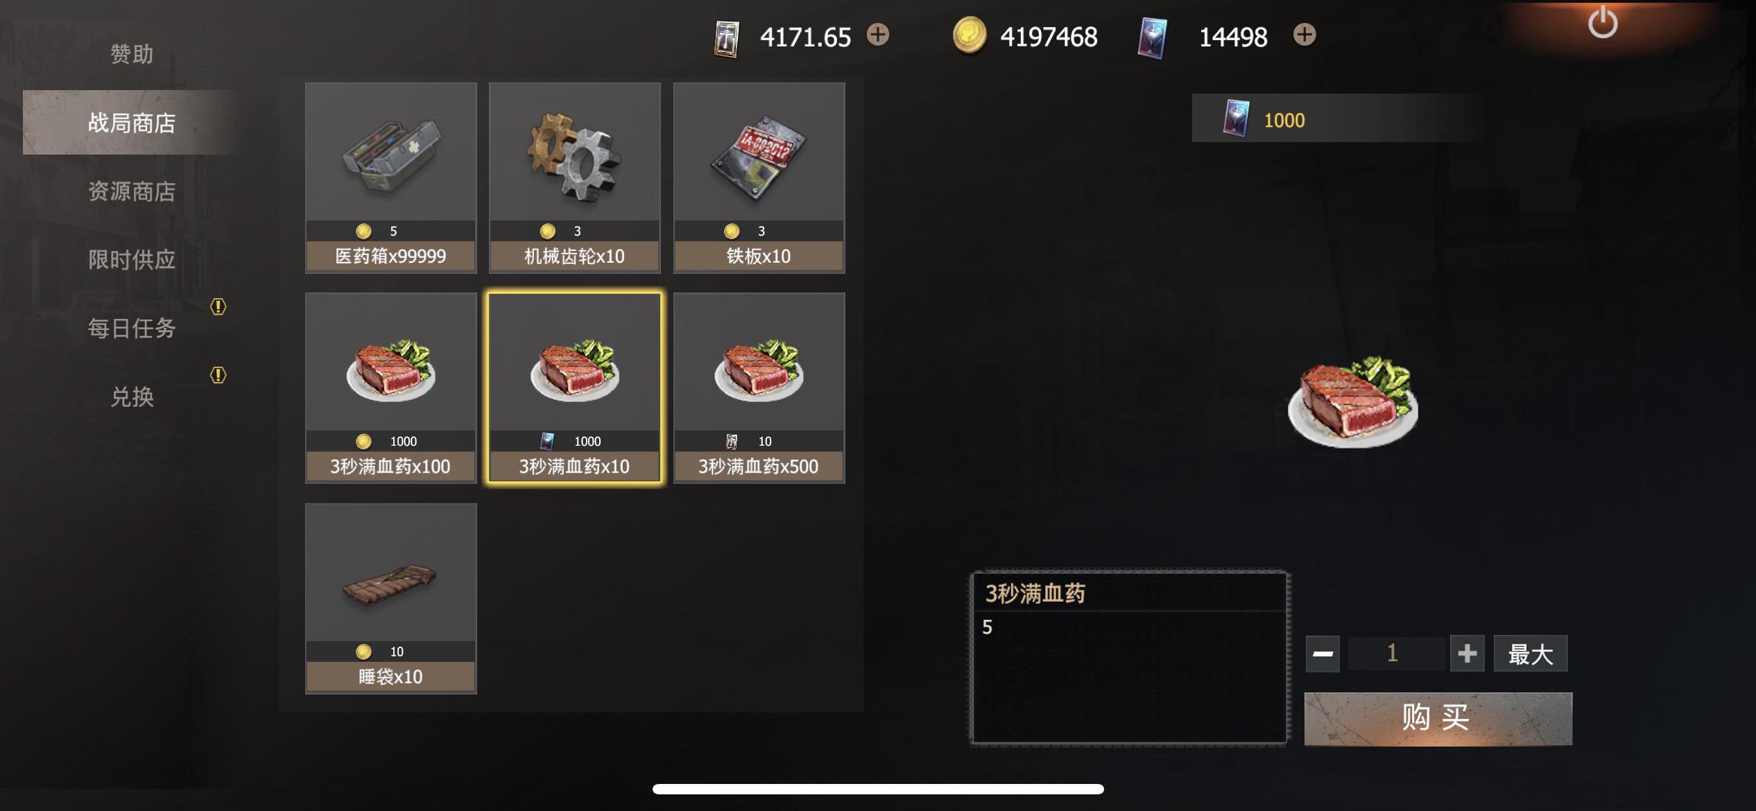Open the 限时供应 tab
This screenshot has width=1756, height=811.
(132, 260)
